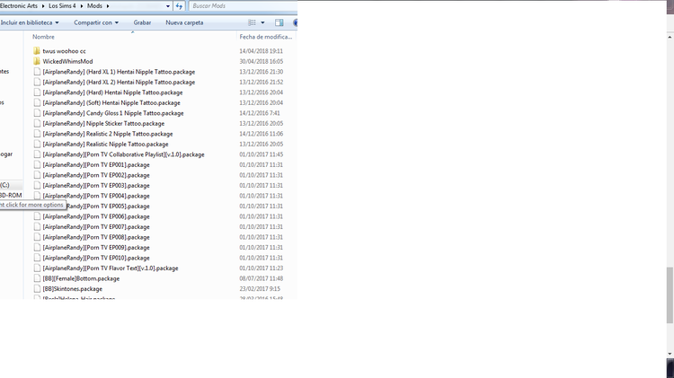Image resolution: width=674 pixels, height=378 pixels.
Task: Sort by Fecha de modificación column header
Action: 266,37
